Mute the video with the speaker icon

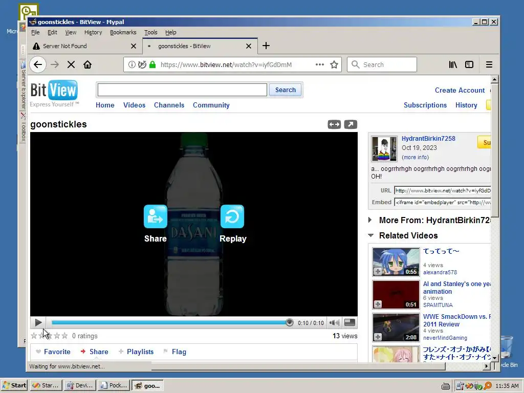point(334,322)
